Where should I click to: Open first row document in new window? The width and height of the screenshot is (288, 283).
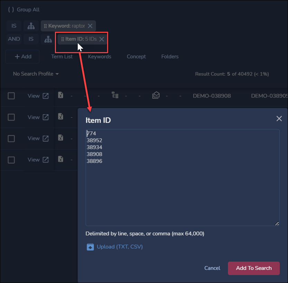pos(46,96)
